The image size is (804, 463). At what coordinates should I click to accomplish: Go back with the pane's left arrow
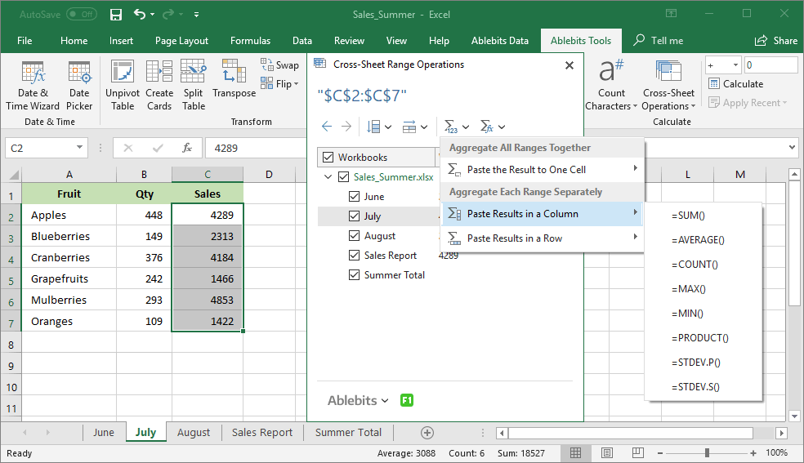327,127
